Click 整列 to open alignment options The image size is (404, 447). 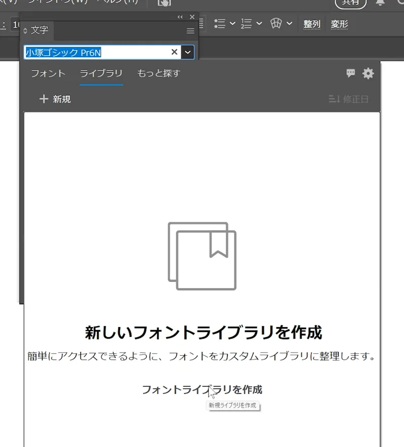coord(312,24)
